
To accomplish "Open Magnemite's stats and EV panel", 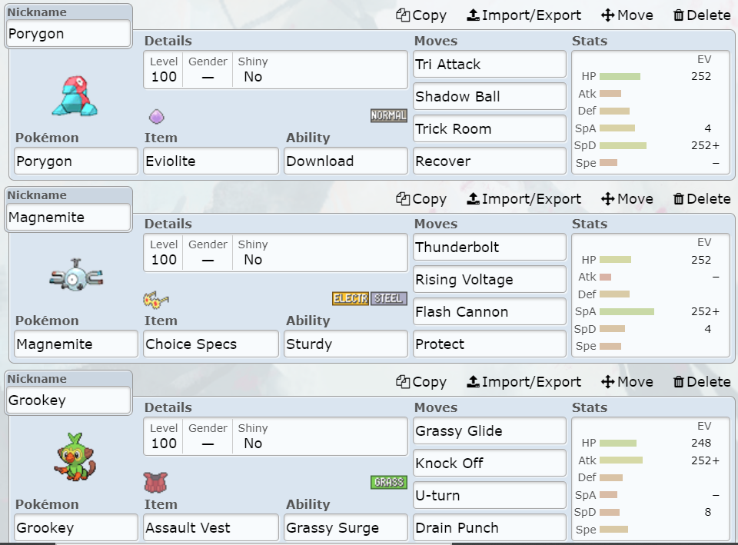I will pyautogui.click(x=651, y=296).
